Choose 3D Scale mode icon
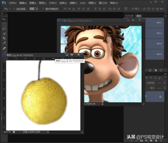The height and width of the screenshot is (143, 168). [162, 9]
